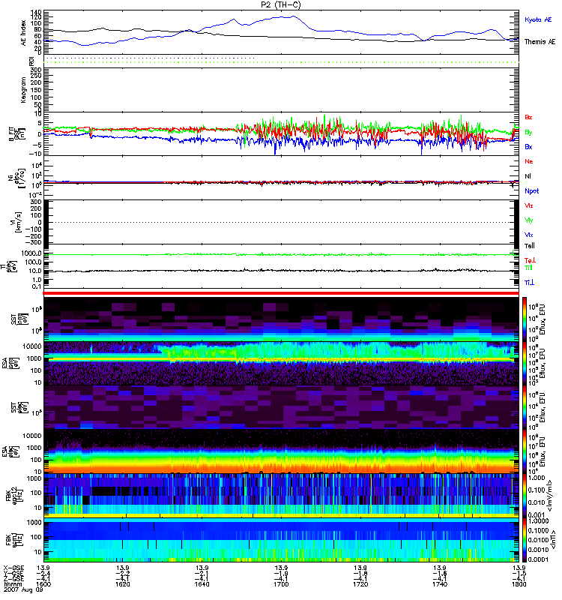Click the 1600 time tick label

tap(43, 584)
